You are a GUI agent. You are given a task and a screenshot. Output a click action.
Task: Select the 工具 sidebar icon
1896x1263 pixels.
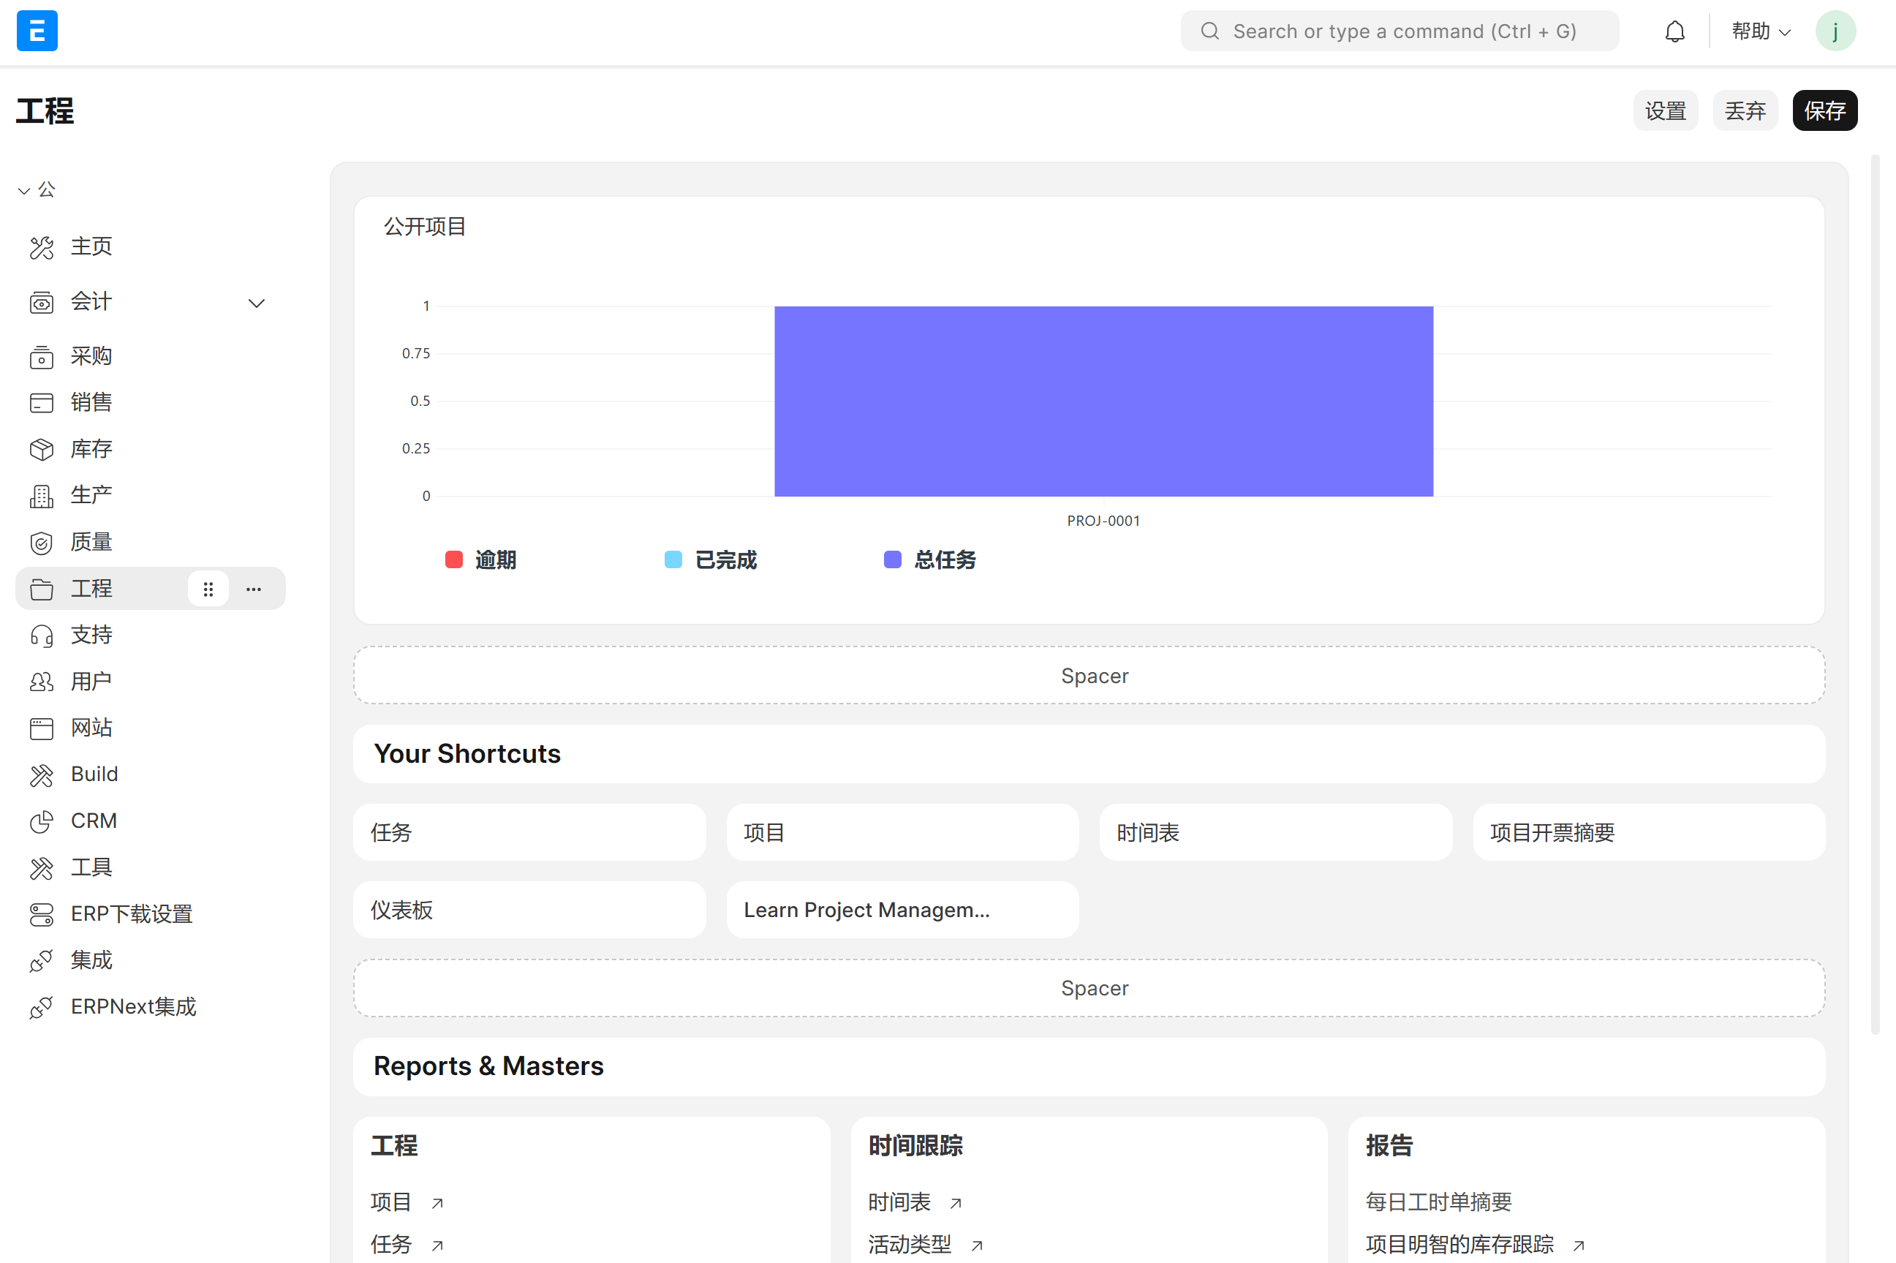[x=41, y=867]
